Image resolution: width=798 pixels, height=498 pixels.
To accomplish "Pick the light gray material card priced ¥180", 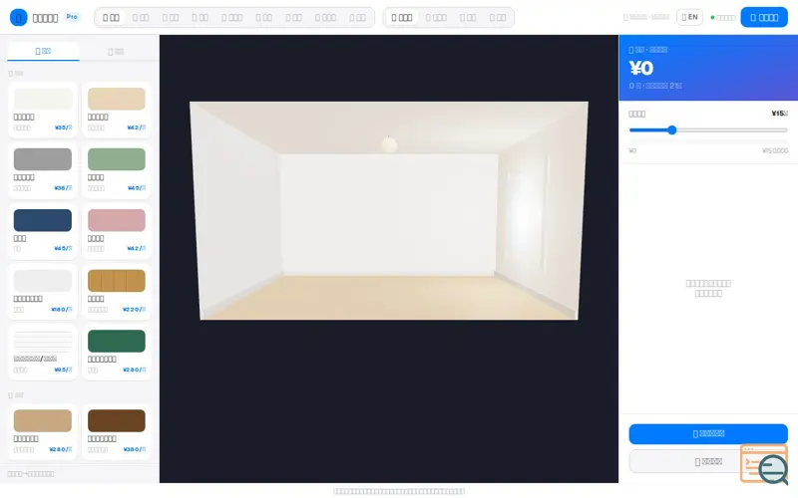I will click(x=43, y=291).
